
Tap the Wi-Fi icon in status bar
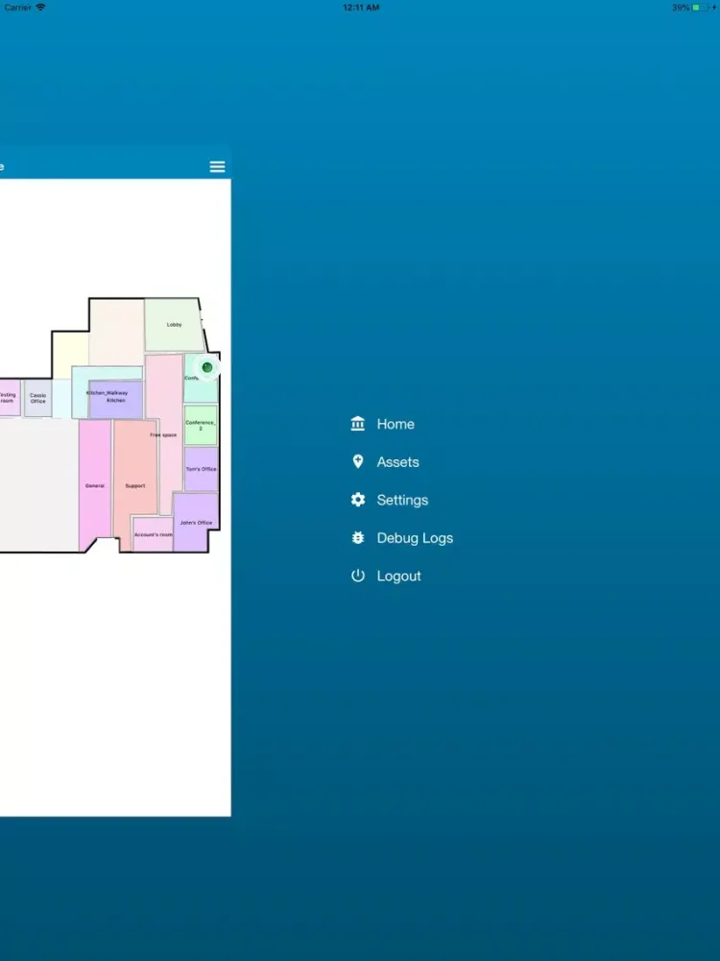[40, 8]
